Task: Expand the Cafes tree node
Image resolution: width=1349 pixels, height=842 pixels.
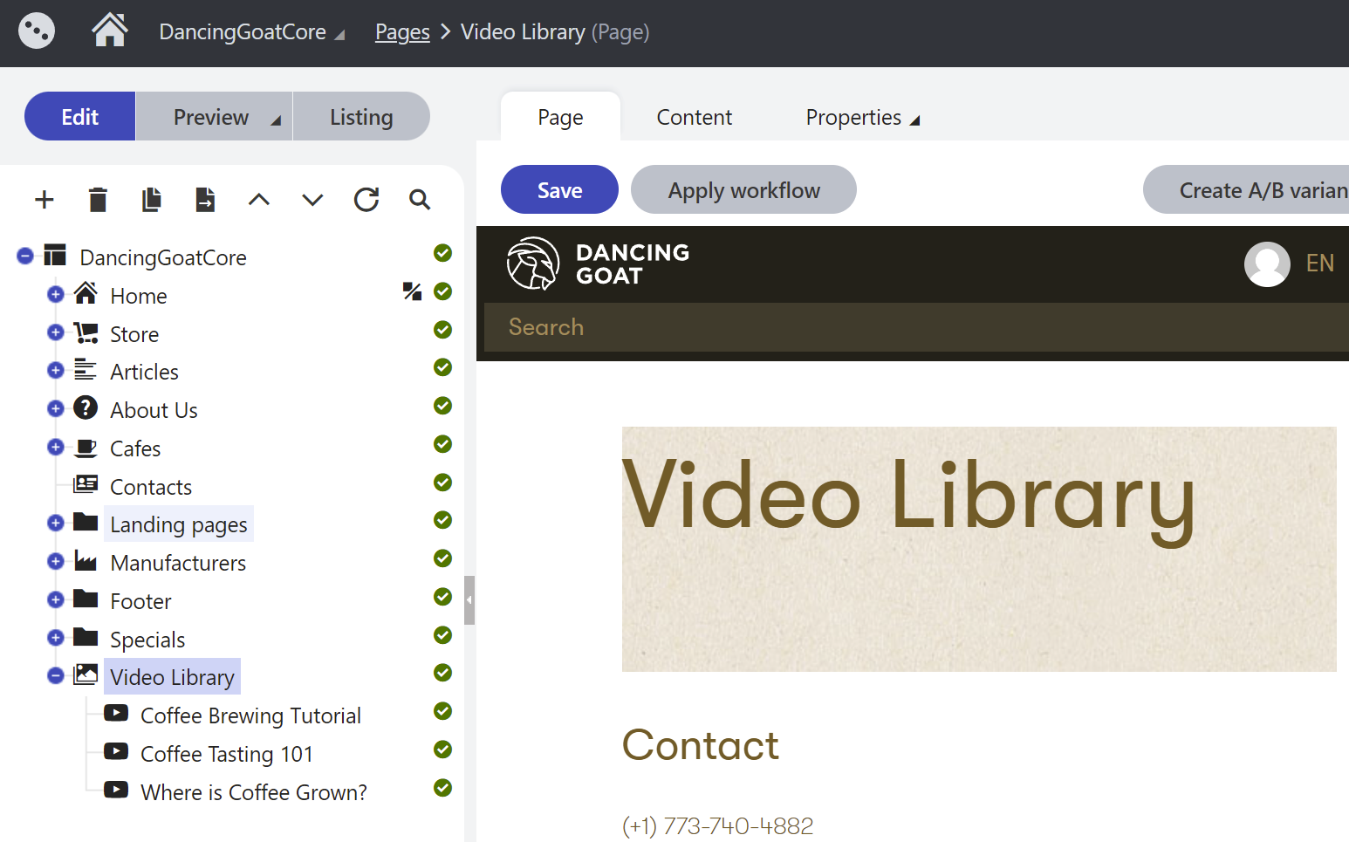Action: [56, 447]
